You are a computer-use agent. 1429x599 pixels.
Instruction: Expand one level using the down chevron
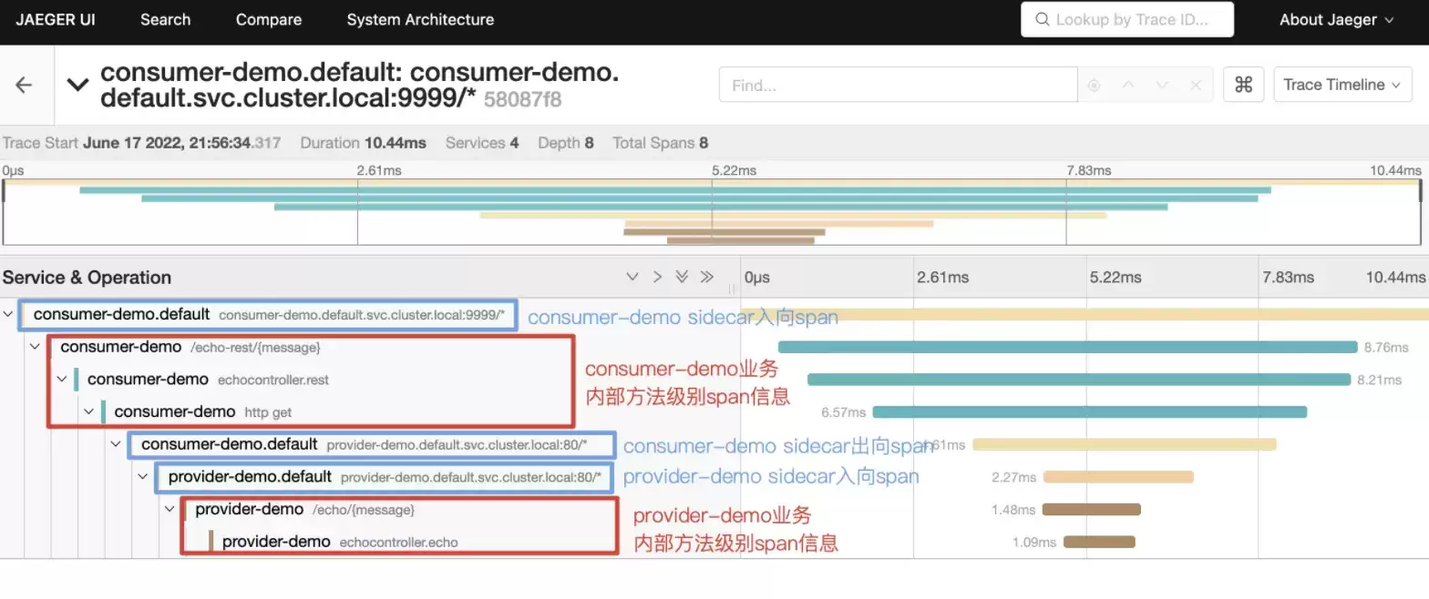click(632, 277)
